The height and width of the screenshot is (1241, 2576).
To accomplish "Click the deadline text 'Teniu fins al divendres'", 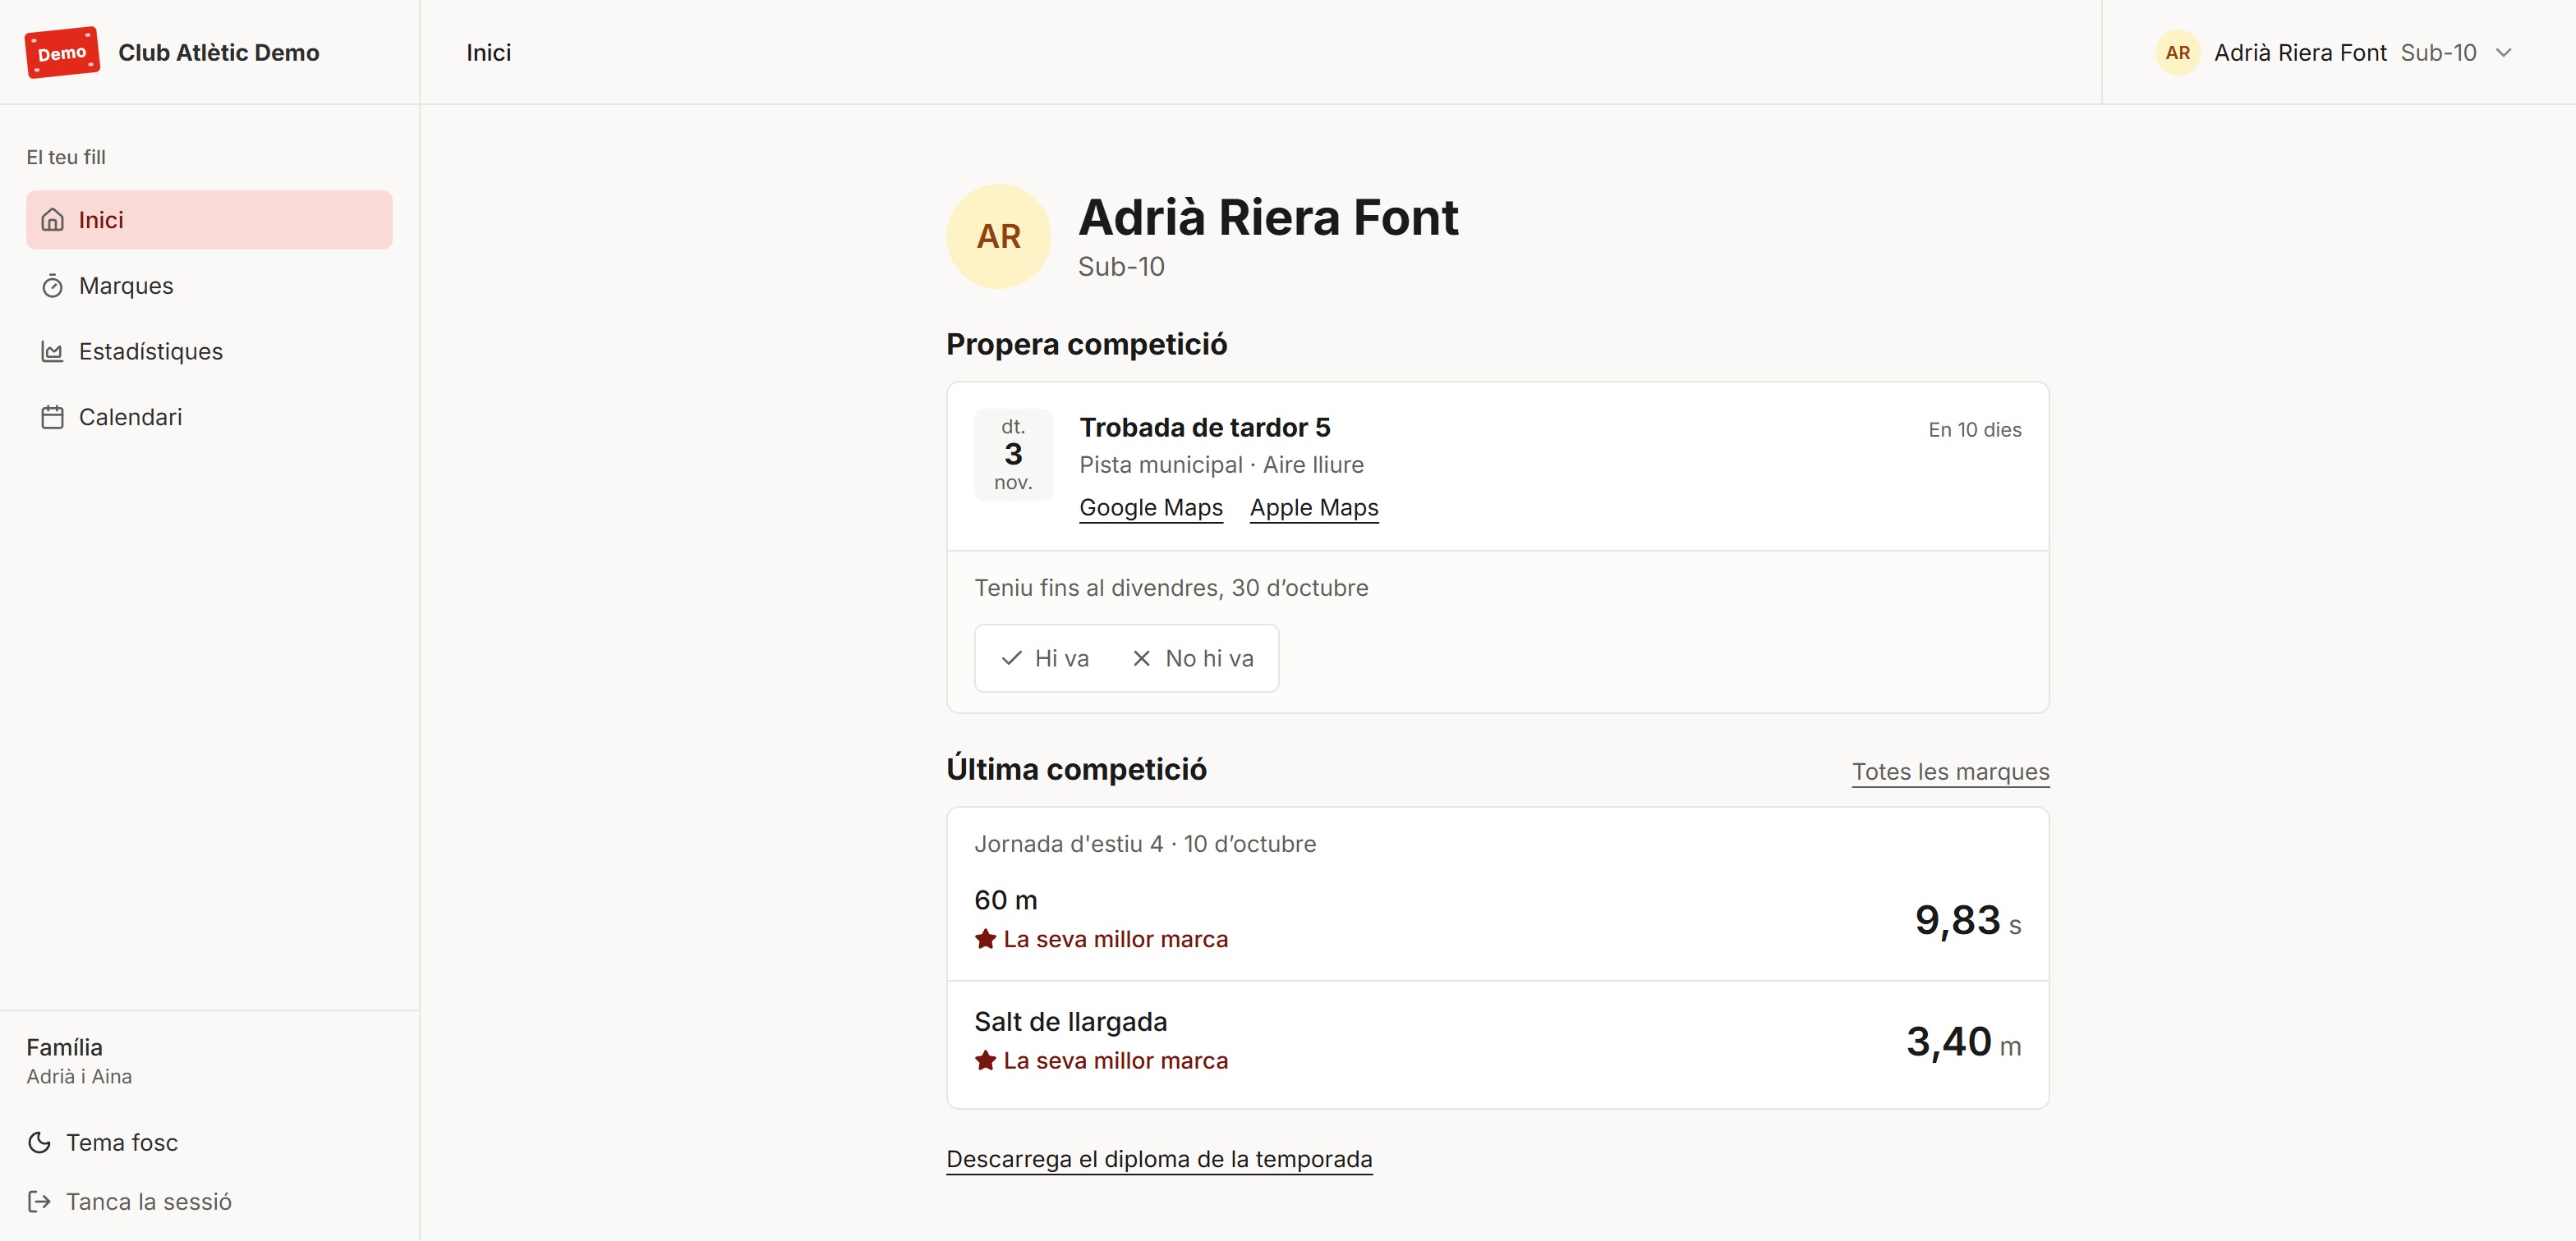I will coord(1171,588).
